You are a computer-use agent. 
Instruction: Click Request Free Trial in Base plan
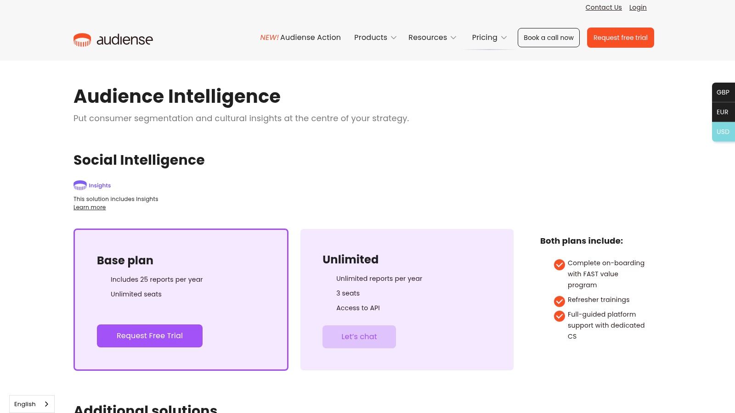click(150, 336)
